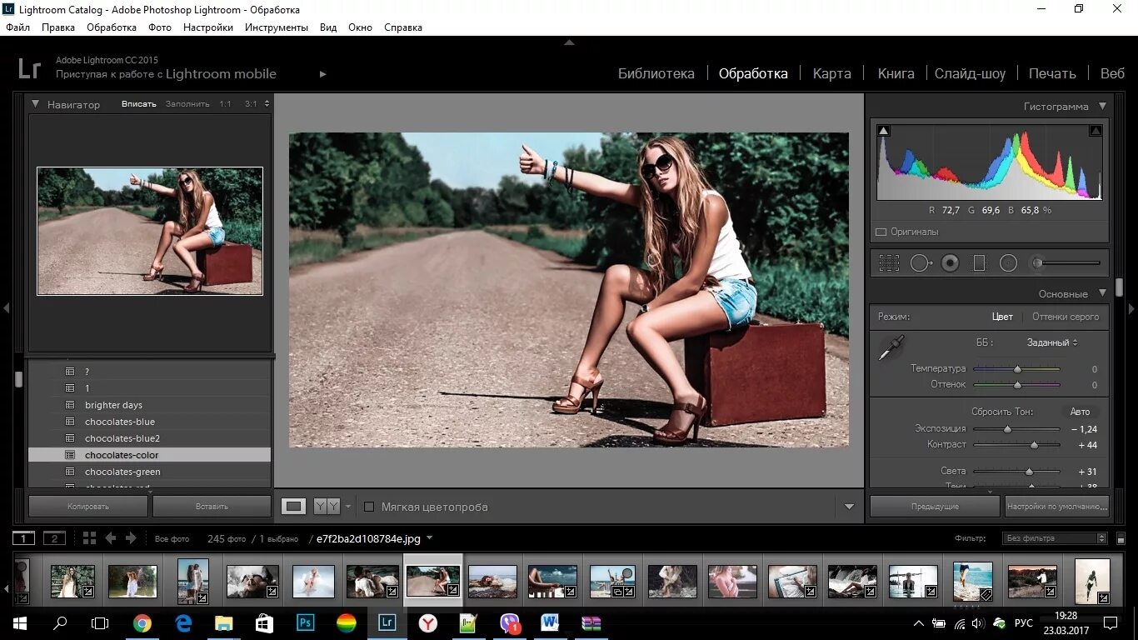
Task: Collapse the Основные panel
Action: (x=1102, y=293)
